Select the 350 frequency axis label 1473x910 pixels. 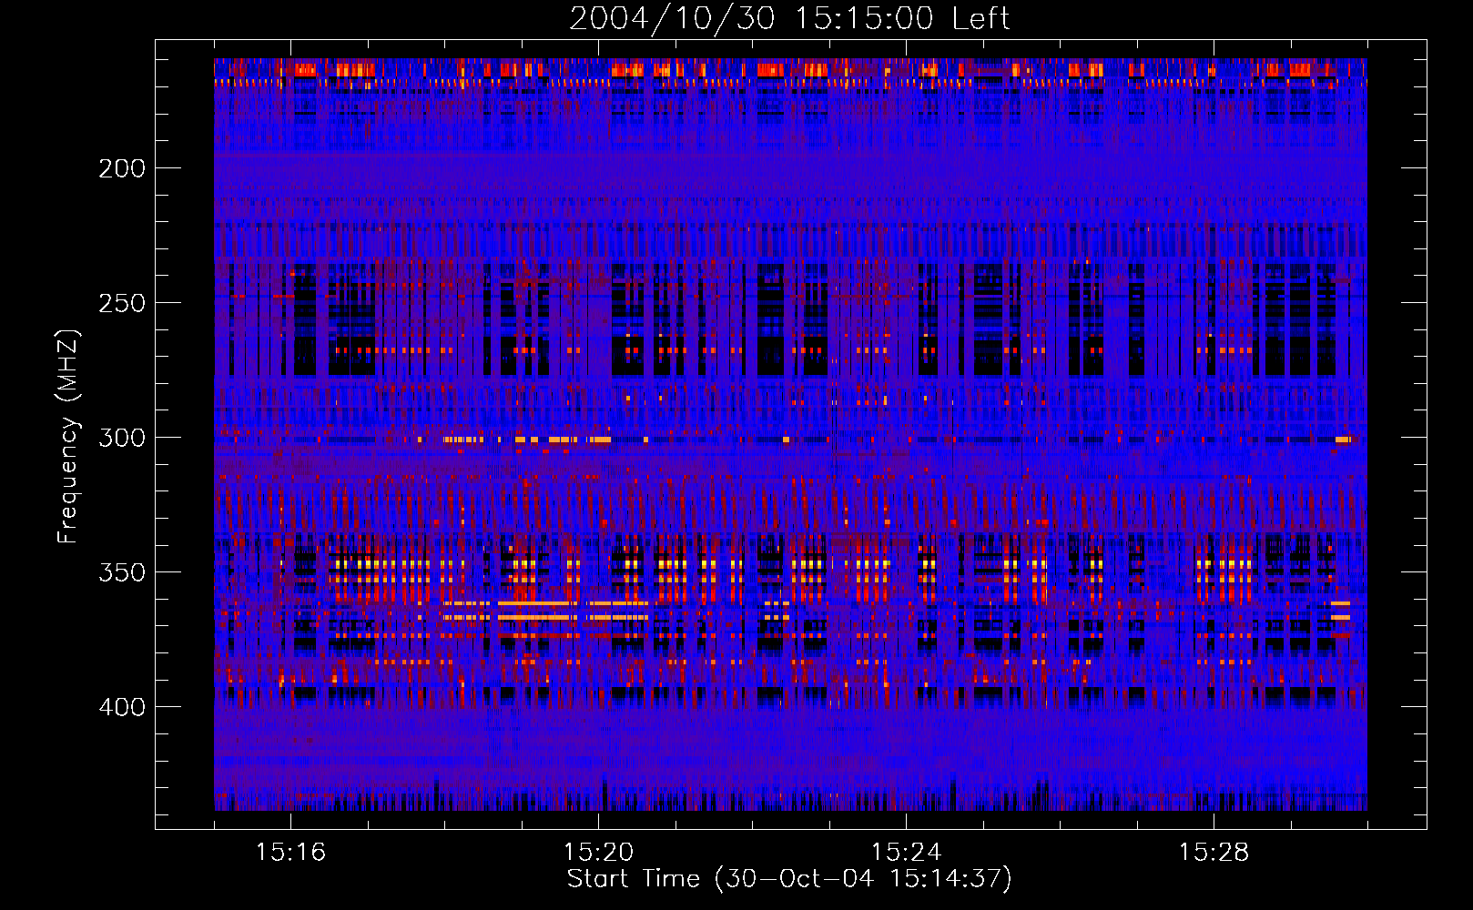click(x=122, y=572)
